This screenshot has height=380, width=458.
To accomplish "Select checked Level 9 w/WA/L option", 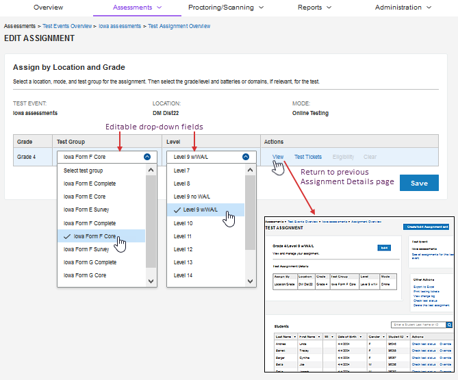I will coord(206,210).
